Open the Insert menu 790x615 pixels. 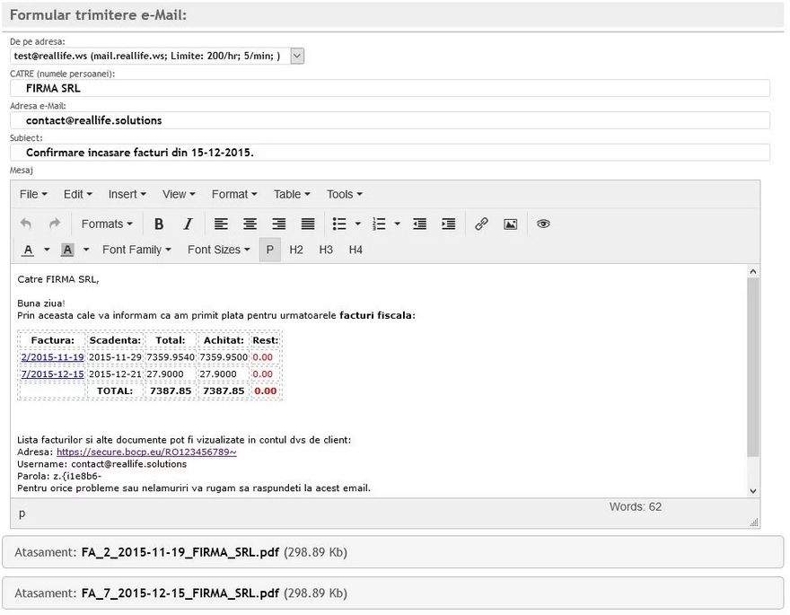point(127,194)
